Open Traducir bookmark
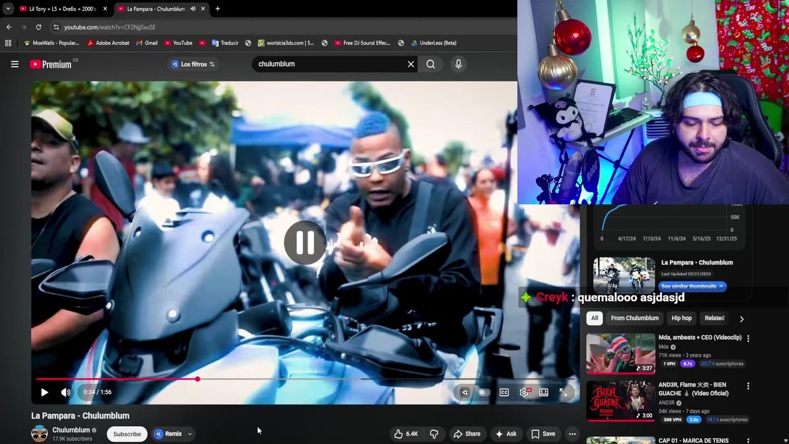 tap(225, 43)
